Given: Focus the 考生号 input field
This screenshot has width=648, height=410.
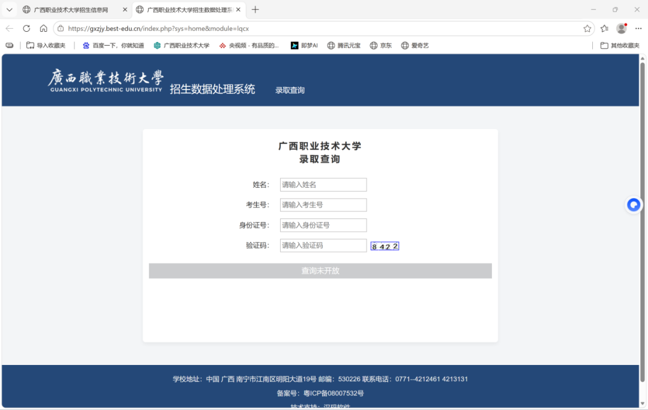Looking at the screenshot, I should 323,205.
